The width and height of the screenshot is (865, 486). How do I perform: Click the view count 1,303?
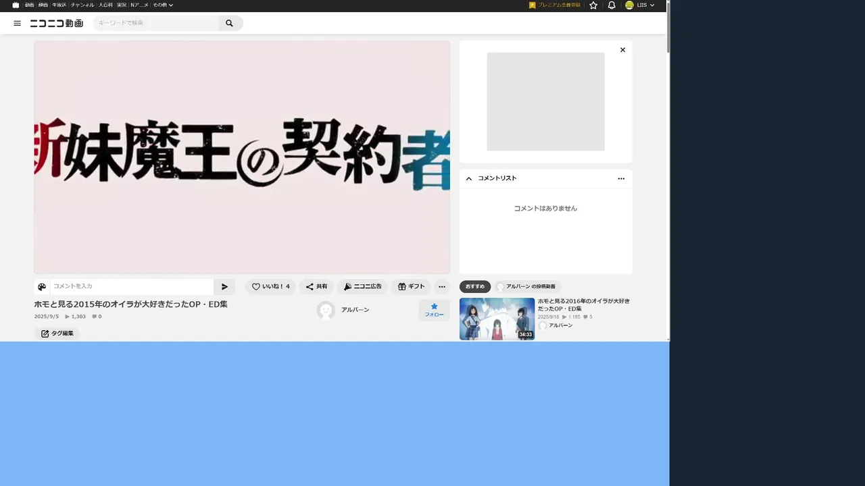[x=76, y=317]
